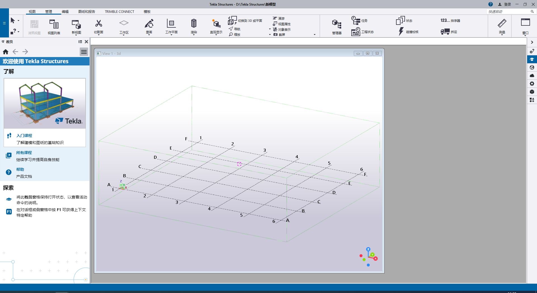
Task: Toggle the 教员 instructor side panel
Action: tap(532, 60)
